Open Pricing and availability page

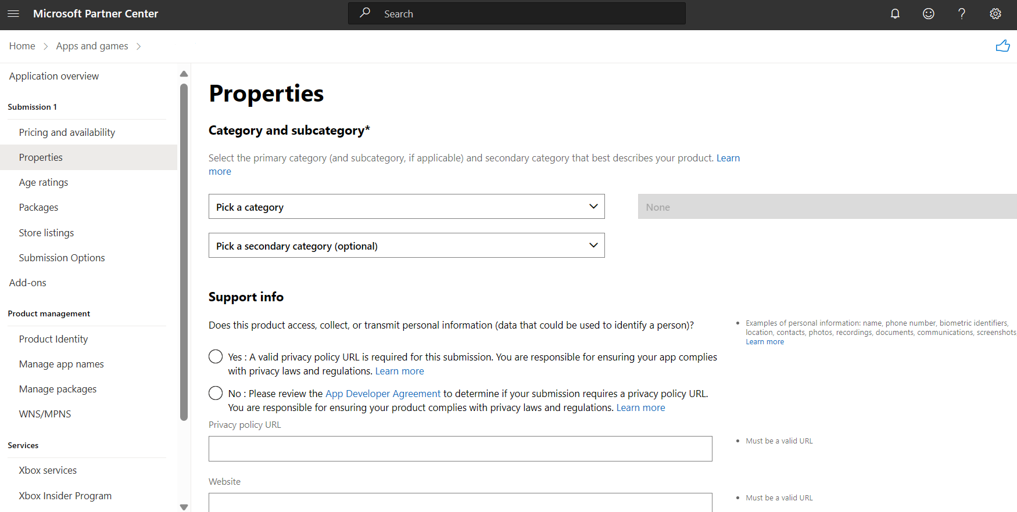pyautogui.click(x=67, y=132)
